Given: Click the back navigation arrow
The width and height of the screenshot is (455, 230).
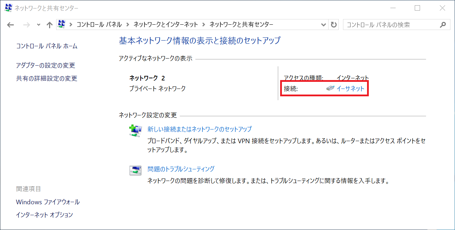Looking at the screenshot, I should [x=10, y=24].
